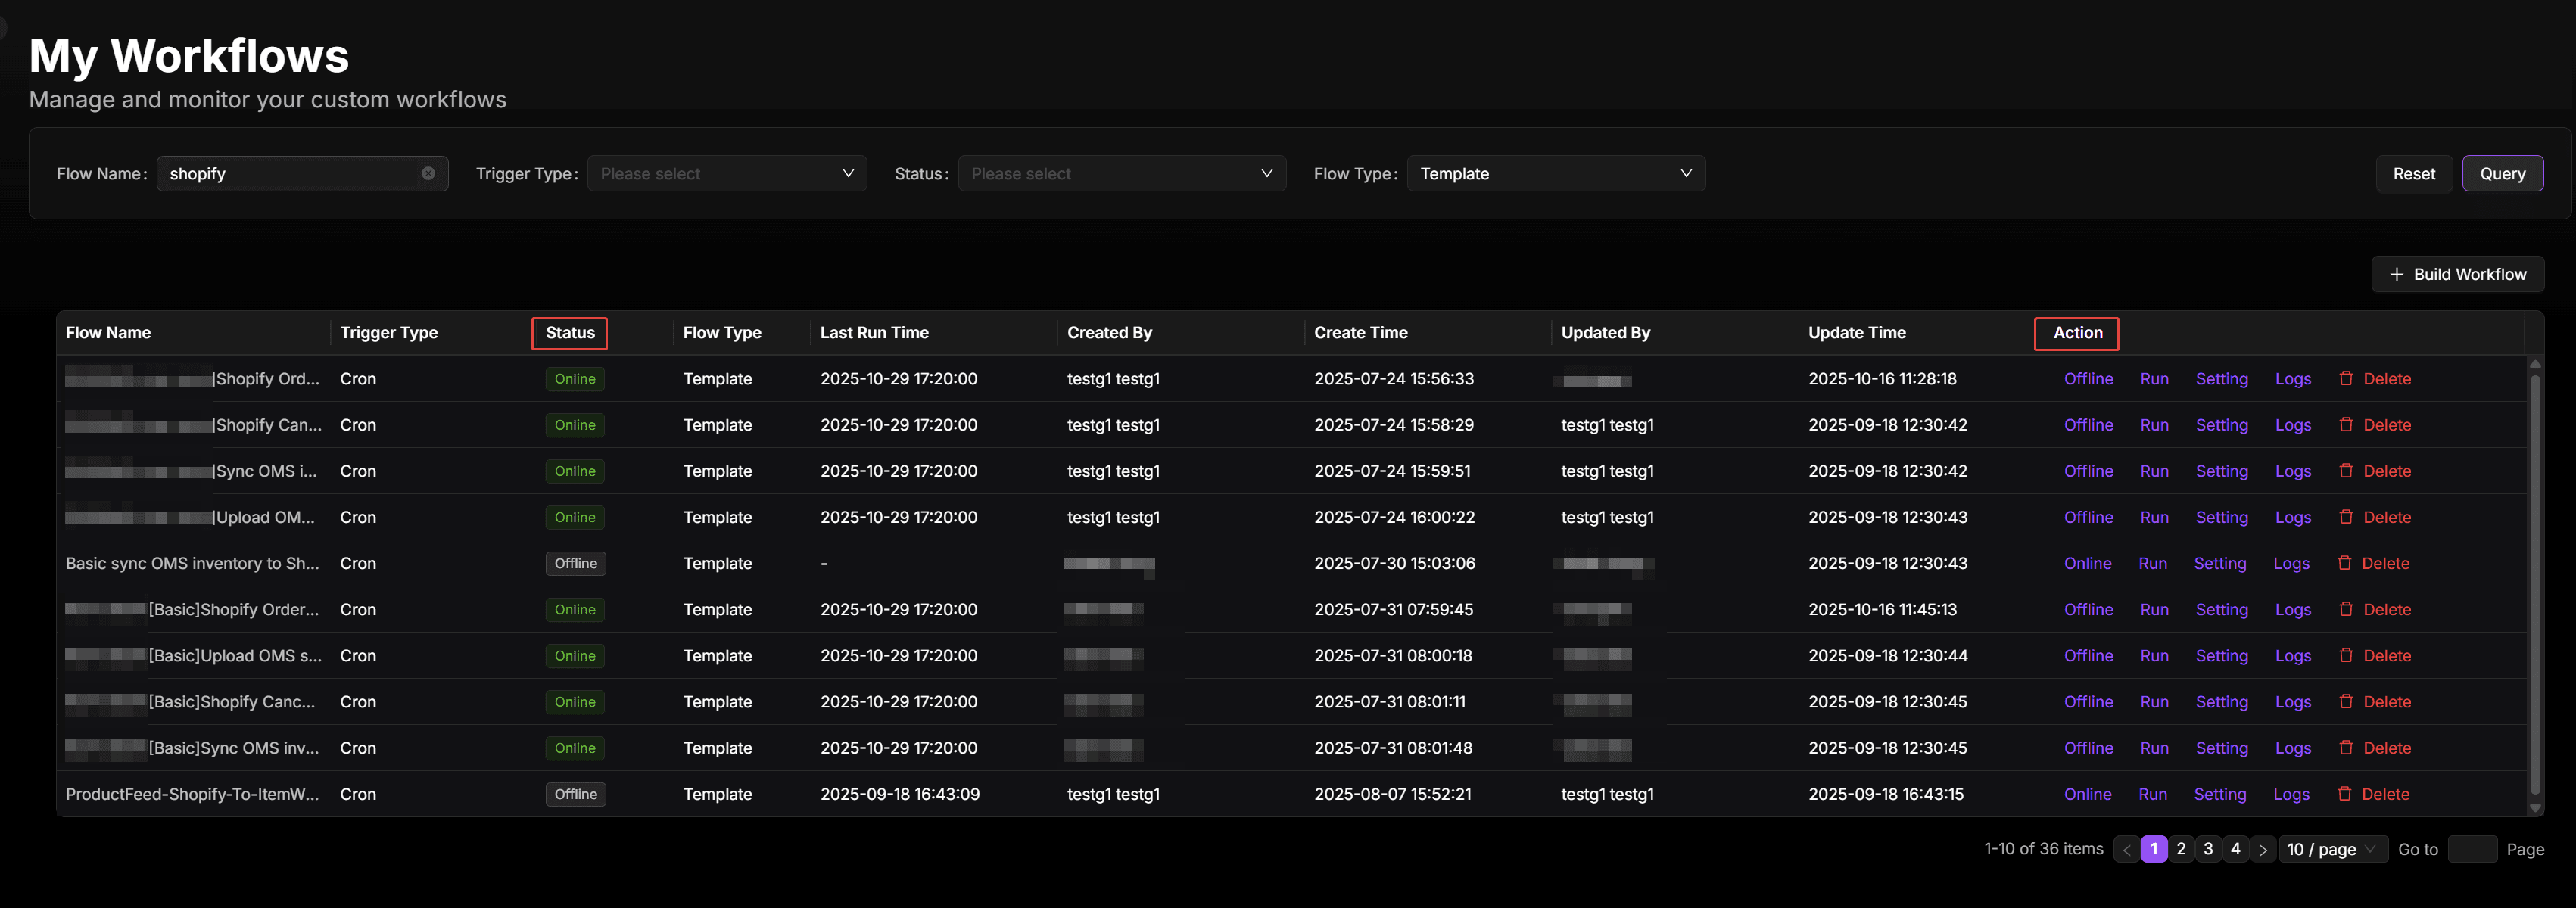This screenshot has width=2576, height=908.
Task: Jump to page 4 of results
Action: [x=2235, y=849]
